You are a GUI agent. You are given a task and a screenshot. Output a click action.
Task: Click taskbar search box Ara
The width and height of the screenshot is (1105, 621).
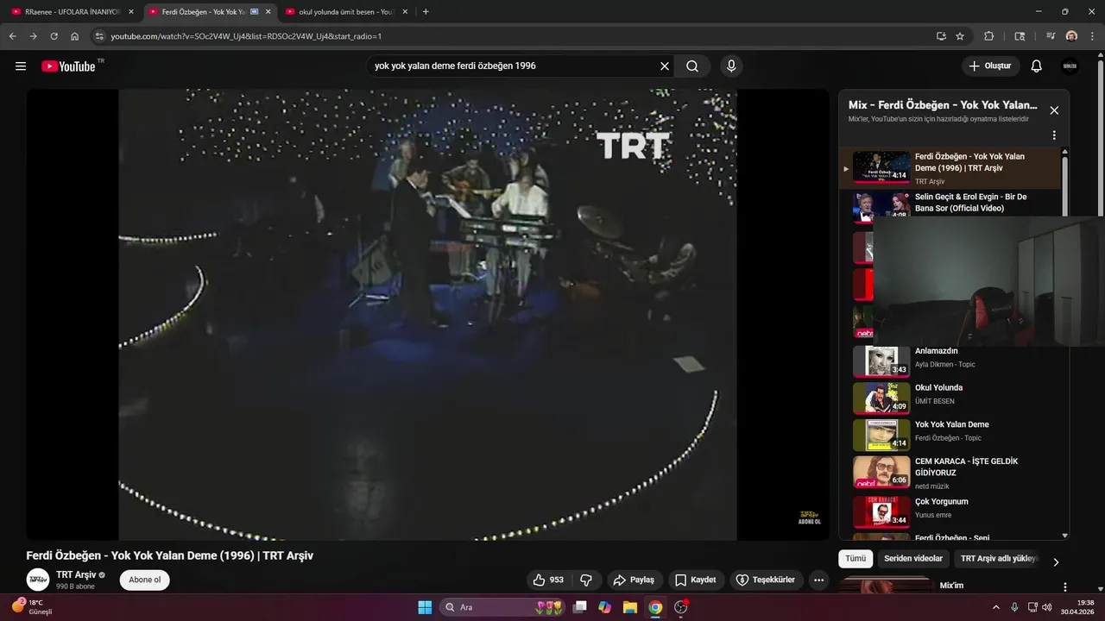pos(502,607)
